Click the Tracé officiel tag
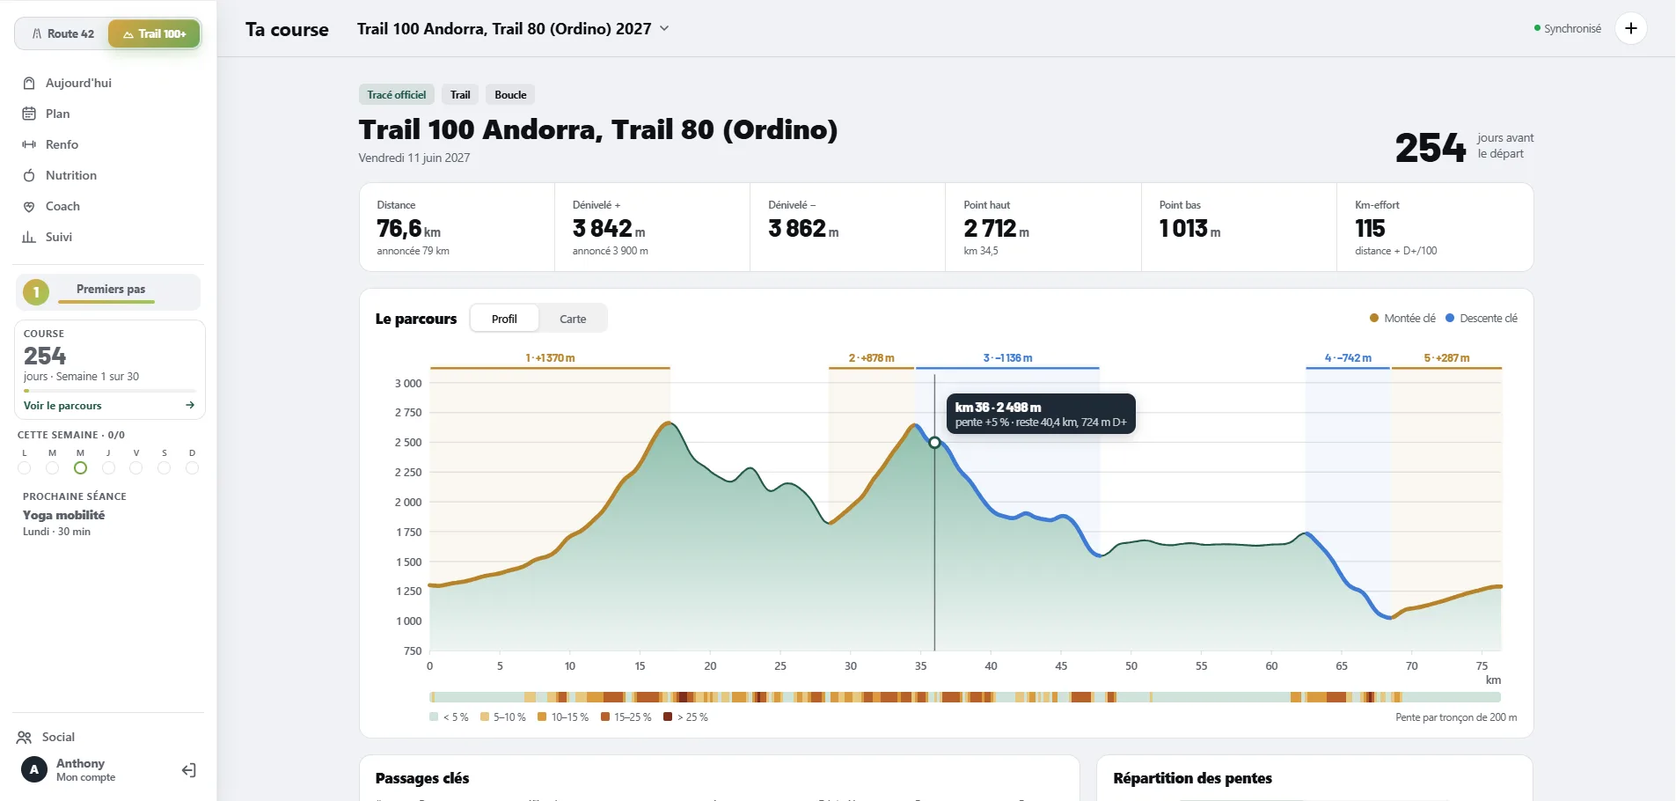 [x=396, y=94]
